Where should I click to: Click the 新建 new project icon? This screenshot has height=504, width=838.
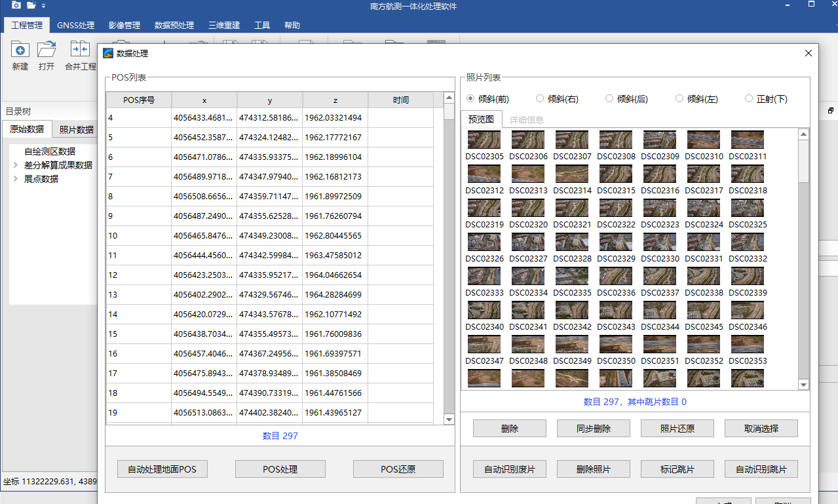[20, 50]
